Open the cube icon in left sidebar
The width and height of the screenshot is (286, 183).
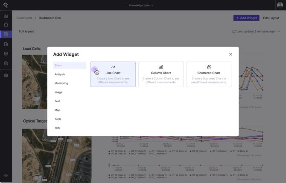tap(6, 54)
